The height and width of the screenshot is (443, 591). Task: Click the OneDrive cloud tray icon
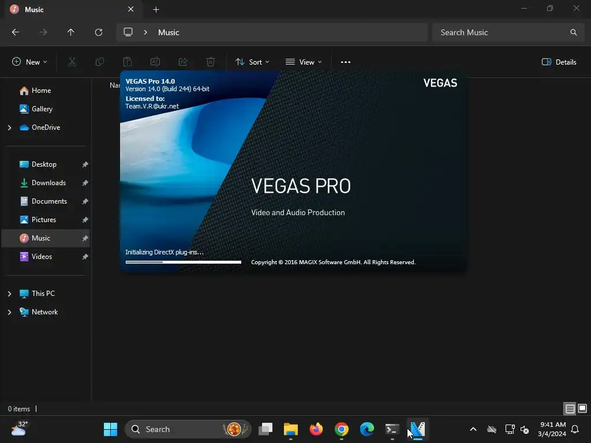pos(492,429)
